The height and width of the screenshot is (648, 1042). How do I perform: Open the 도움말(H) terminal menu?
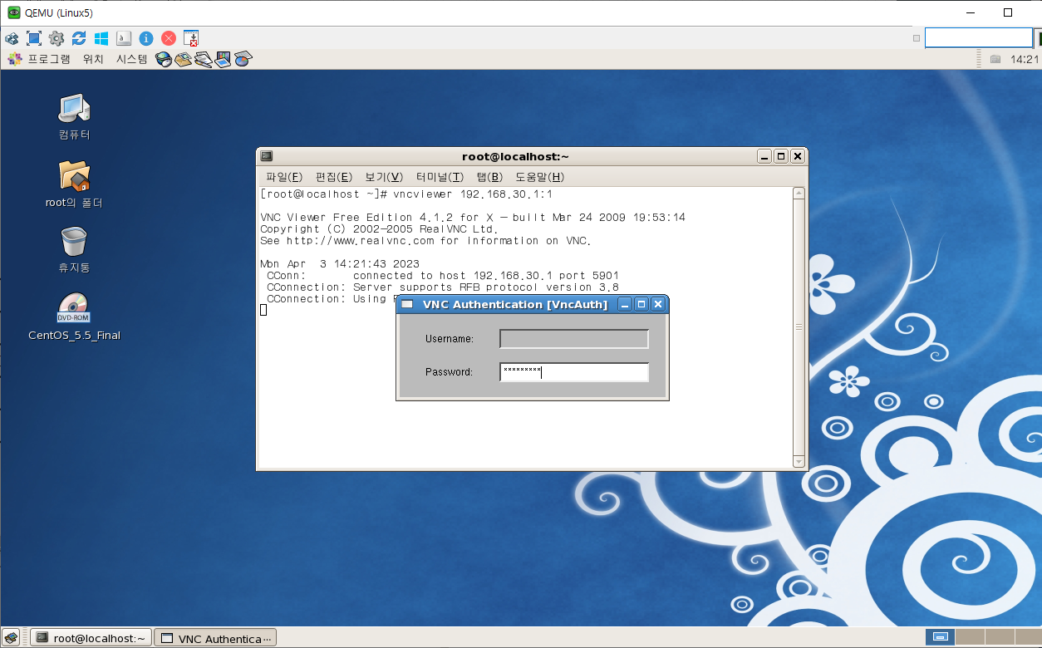pos(540,177)
